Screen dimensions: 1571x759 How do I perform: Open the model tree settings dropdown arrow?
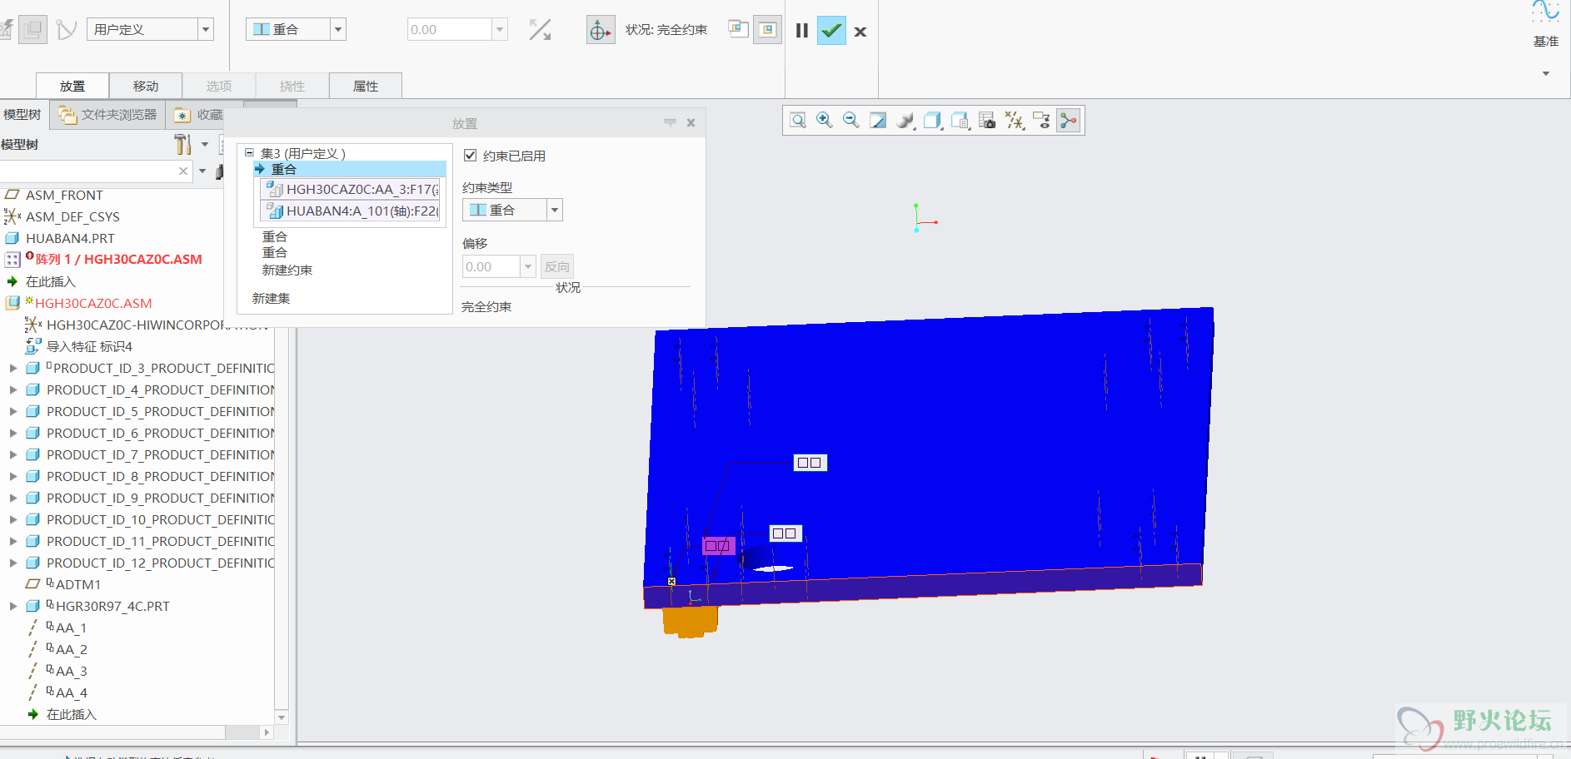tap(205, 144)
